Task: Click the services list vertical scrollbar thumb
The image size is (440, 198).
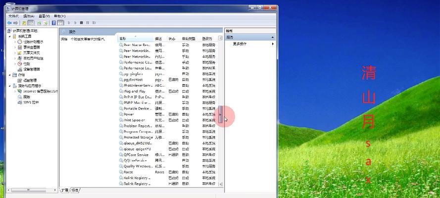Action: point(221,115)
